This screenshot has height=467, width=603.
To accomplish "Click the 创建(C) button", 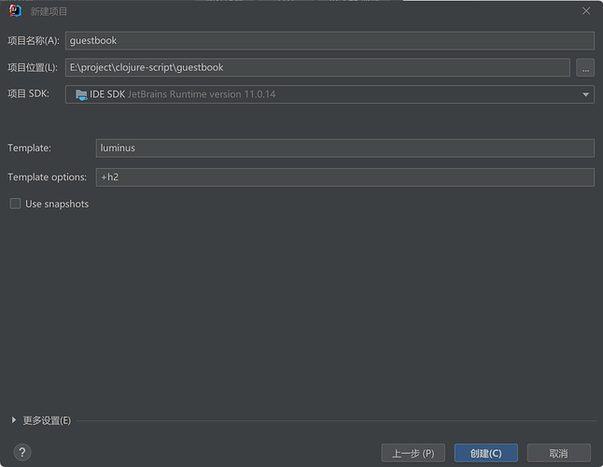I will pos(485,453).
